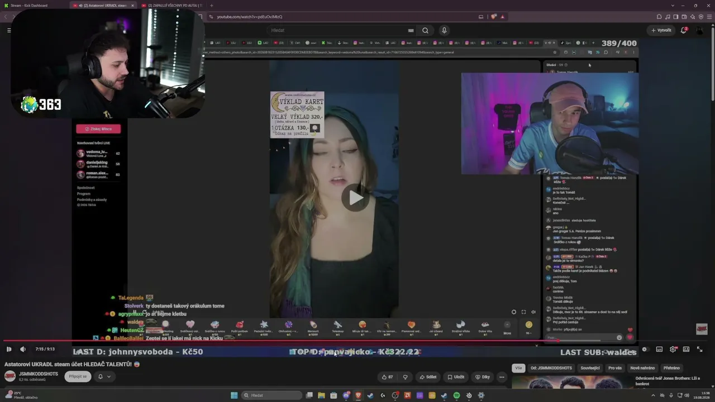Select the Vše filter chip
This screenshot has height=402, width=715.
pyautogui.click(x=518, y=368)
